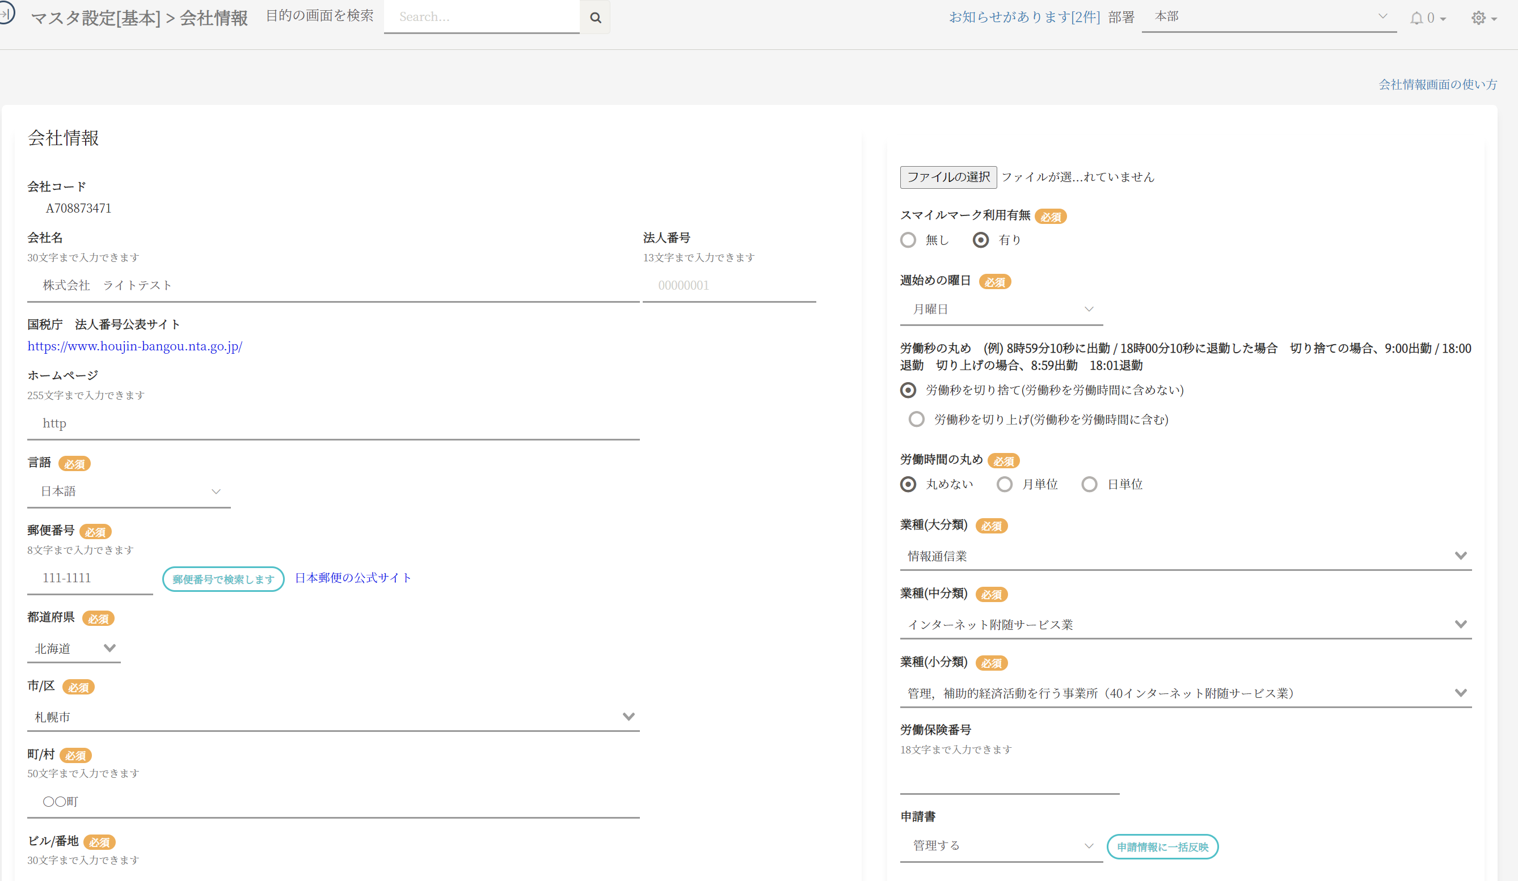
Task: Select 労働秒を切り上げ radio option
Action: pyautogui.click(x=916, y=420)
